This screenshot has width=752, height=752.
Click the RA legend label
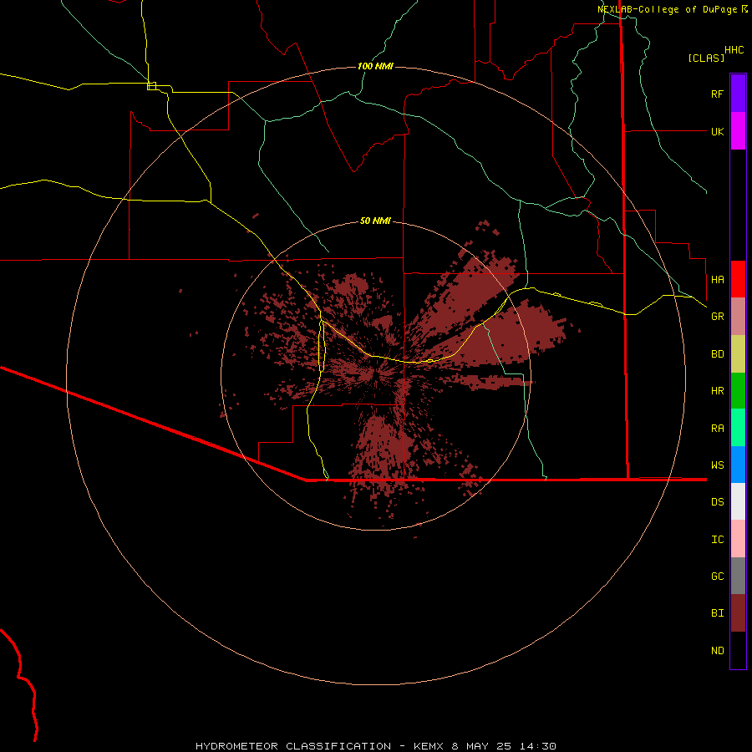[717, 429]
